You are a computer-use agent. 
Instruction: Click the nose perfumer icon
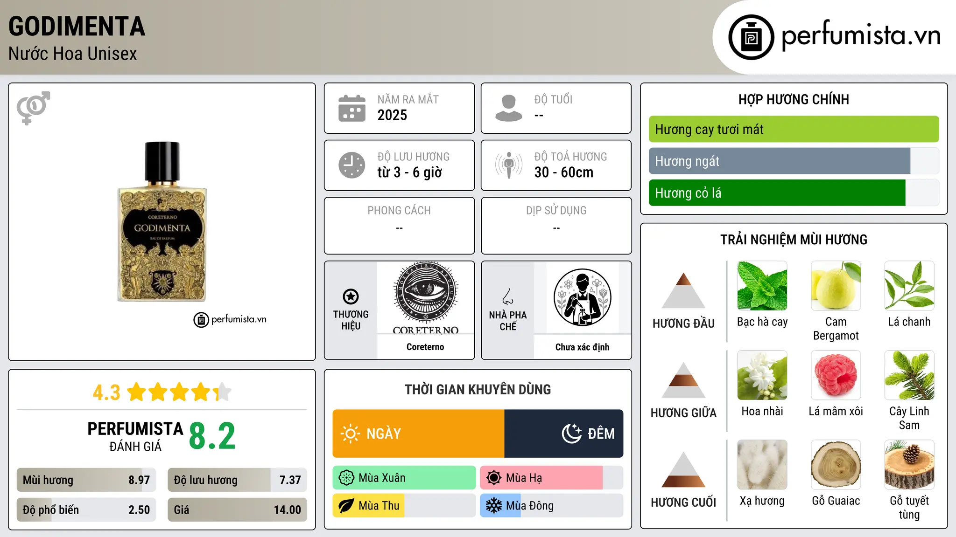(508, 296)
